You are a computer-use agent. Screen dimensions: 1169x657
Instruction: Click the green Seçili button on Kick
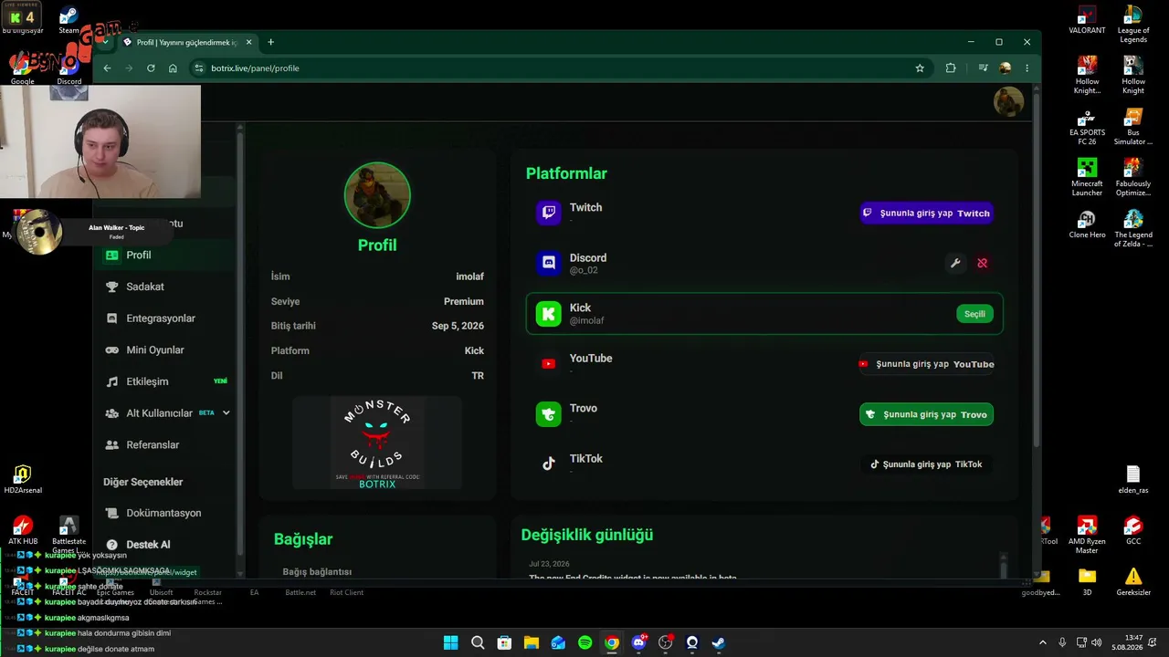974,314
